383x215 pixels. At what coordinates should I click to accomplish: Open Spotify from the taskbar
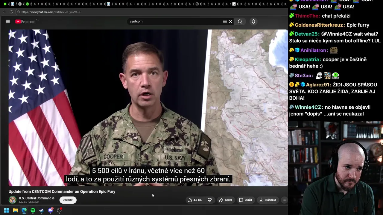(33, 210)
